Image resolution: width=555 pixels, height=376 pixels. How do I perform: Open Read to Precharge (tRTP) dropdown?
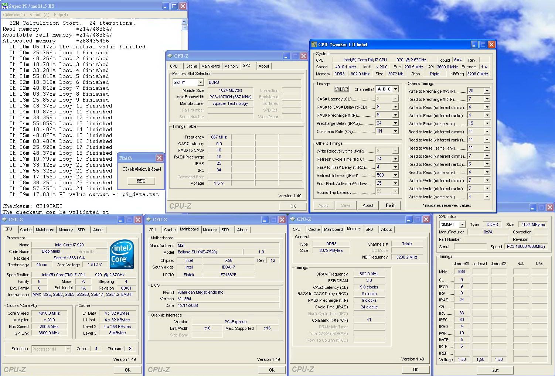point(487,99)
